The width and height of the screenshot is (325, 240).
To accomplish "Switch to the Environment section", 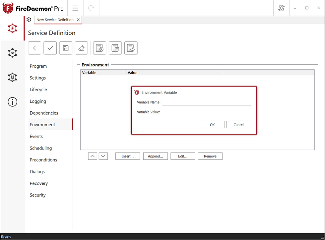I will (x=42, y=124).
